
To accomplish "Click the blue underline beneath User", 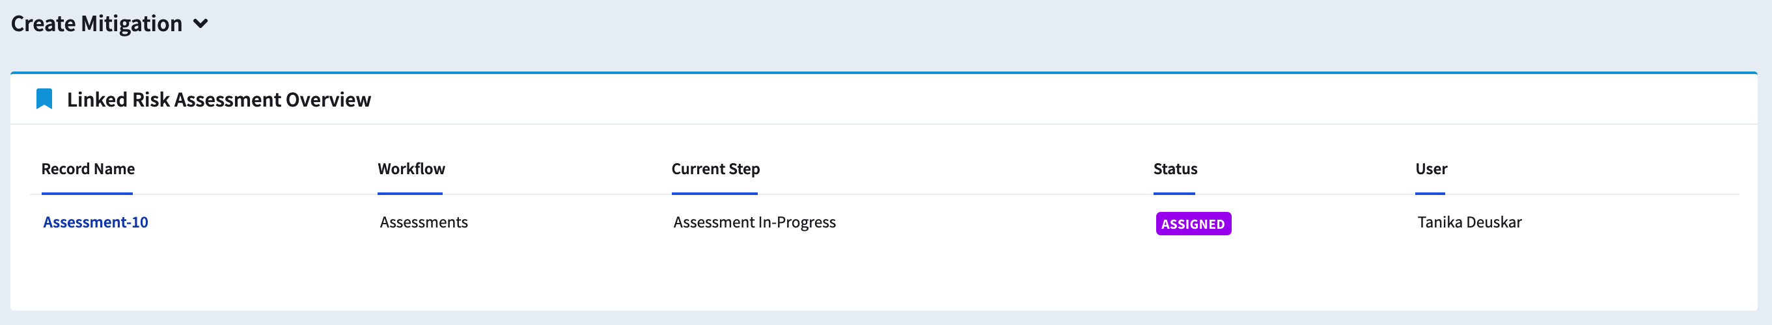I will click(x=1430, y=194).
